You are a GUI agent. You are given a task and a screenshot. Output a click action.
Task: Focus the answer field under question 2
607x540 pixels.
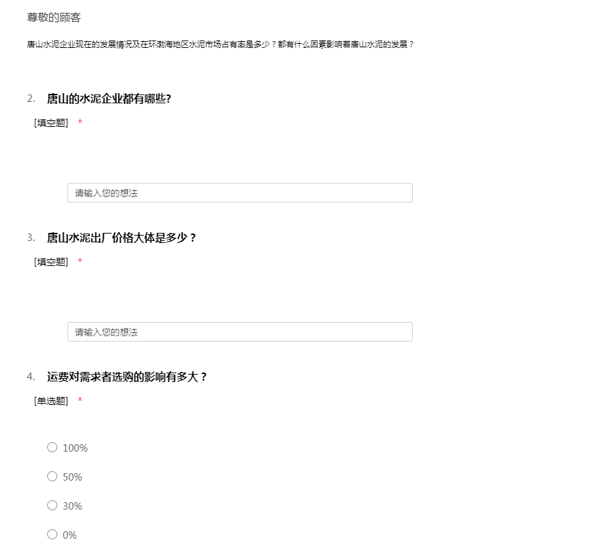(x=240, y=193)
